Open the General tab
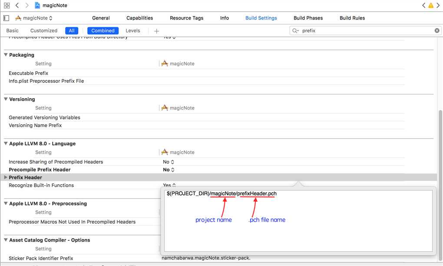443x266 pixels. [101, 18]
